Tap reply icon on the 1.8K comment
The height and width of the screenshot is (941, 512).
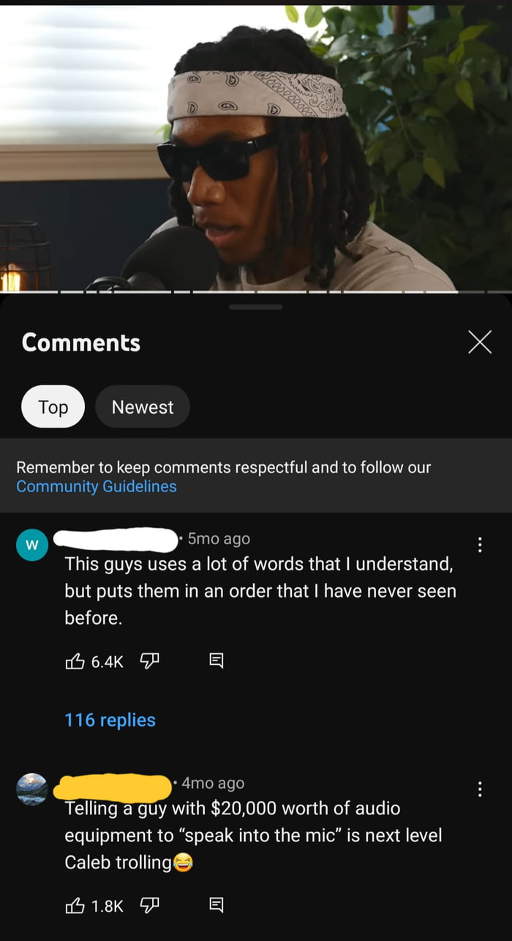coord(217,906)
